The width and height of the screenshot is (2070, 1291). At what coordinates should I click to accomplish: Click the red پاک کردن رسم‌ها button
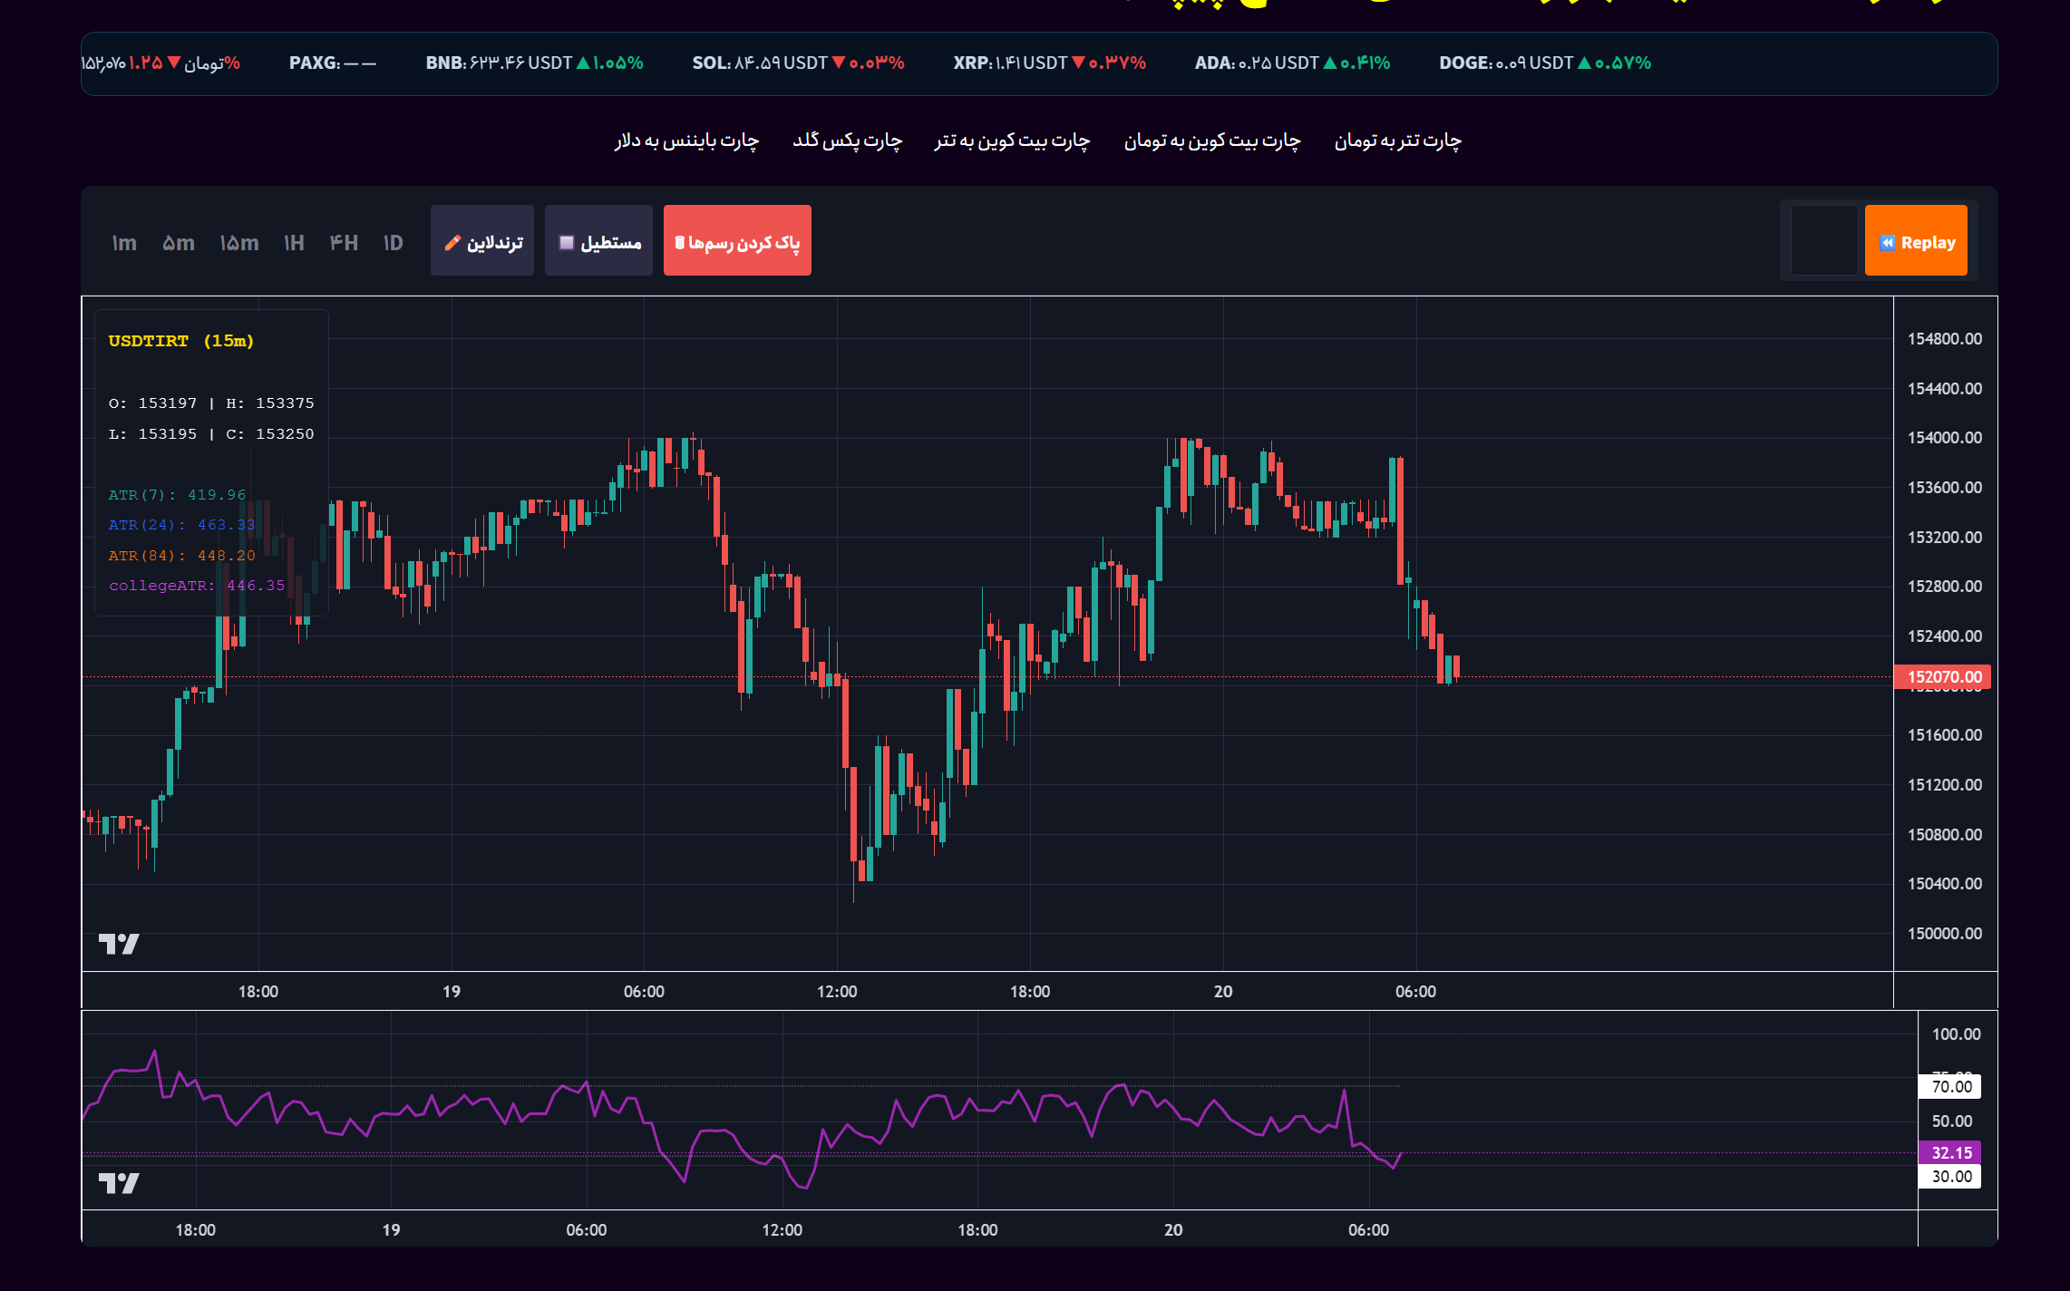[x=737, y=240]
